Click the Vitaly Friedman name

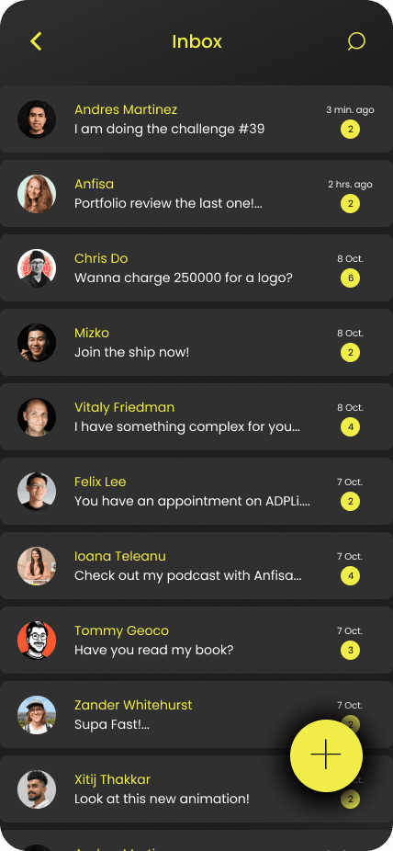pyautogui.click(x=124, y=407)
